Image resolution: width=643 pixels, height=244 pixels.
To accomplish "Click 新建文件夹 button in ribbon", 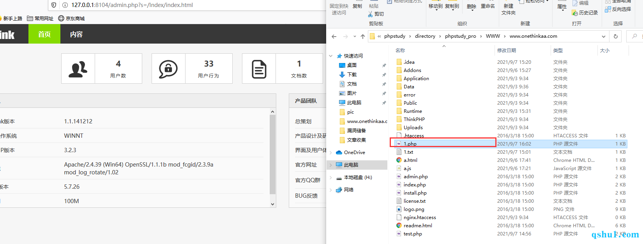I will 509,9.
